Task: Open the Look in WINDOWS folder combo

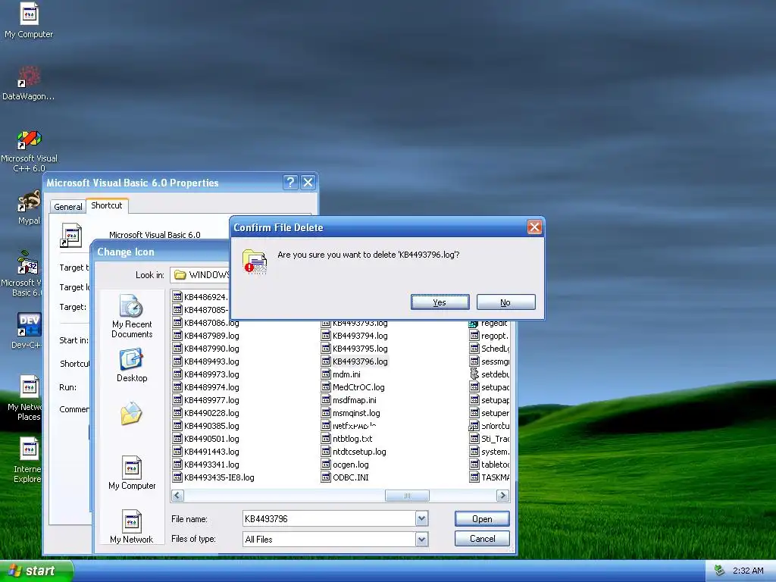Action: 200,274
